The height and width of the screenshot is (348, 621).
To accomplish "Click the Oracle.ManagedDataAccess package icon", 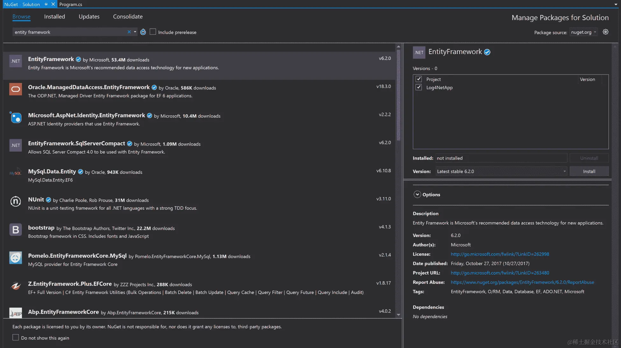I will 16,89.
